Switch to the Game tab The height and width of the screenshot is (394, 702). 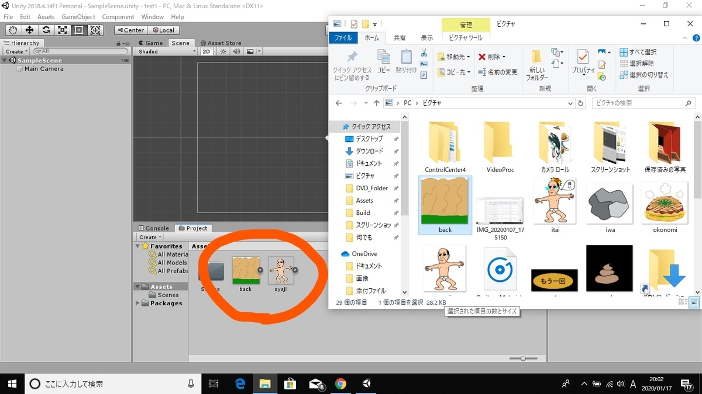point(150,43)
